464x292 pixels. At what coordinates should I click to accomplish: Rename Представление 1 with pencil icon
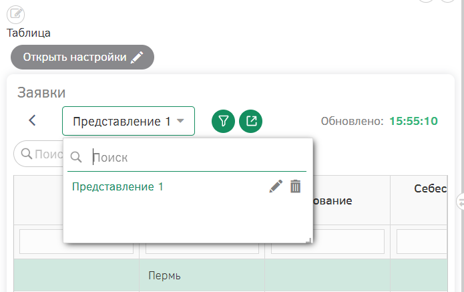click(x=276, y=186)
